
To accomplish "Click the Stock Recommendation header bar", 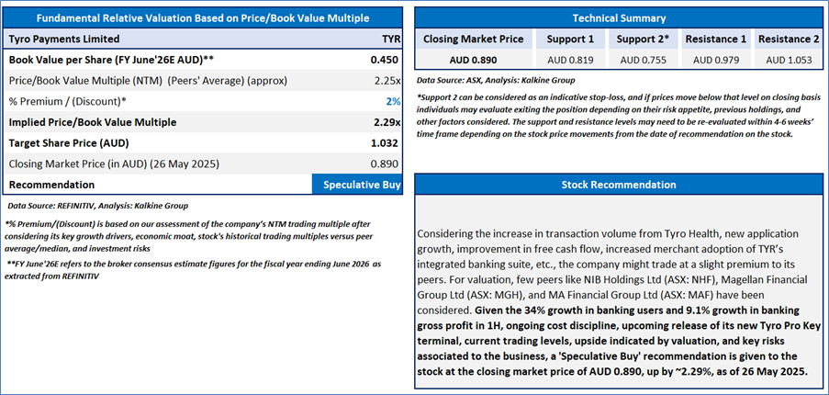I will coord(619,185).
